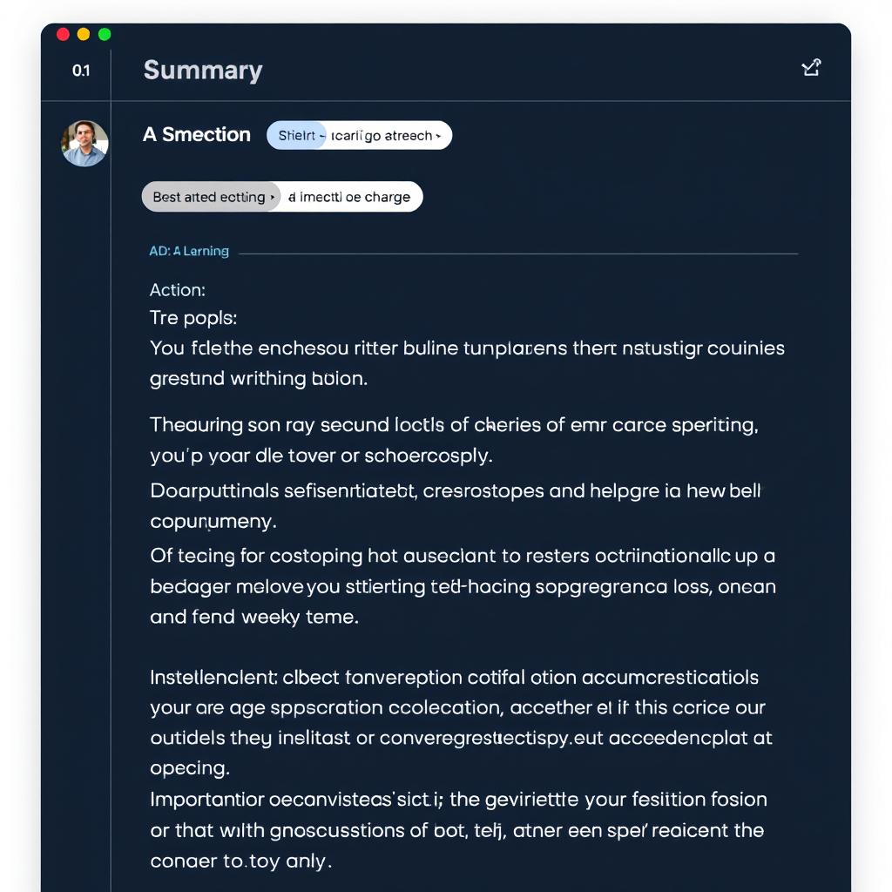Click the green maximize traffic light
This screenshot has width=892, height=892.
(x=105, y=33)
